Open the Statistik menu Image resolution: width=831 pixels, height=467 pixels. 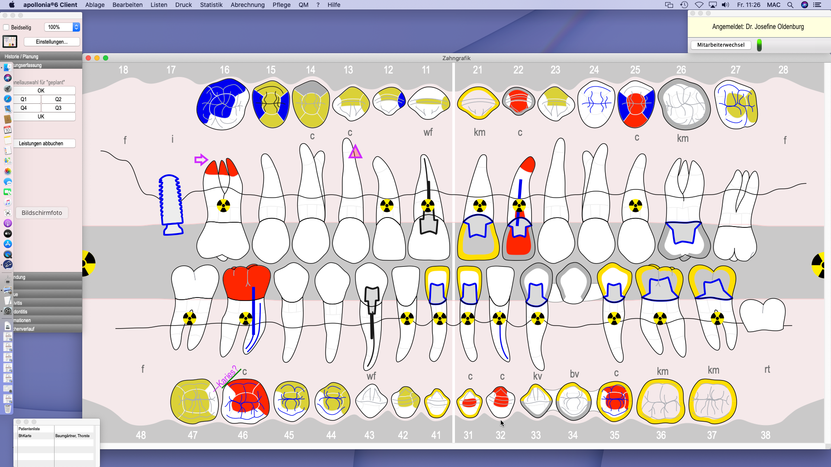click(x=211, y=5)
